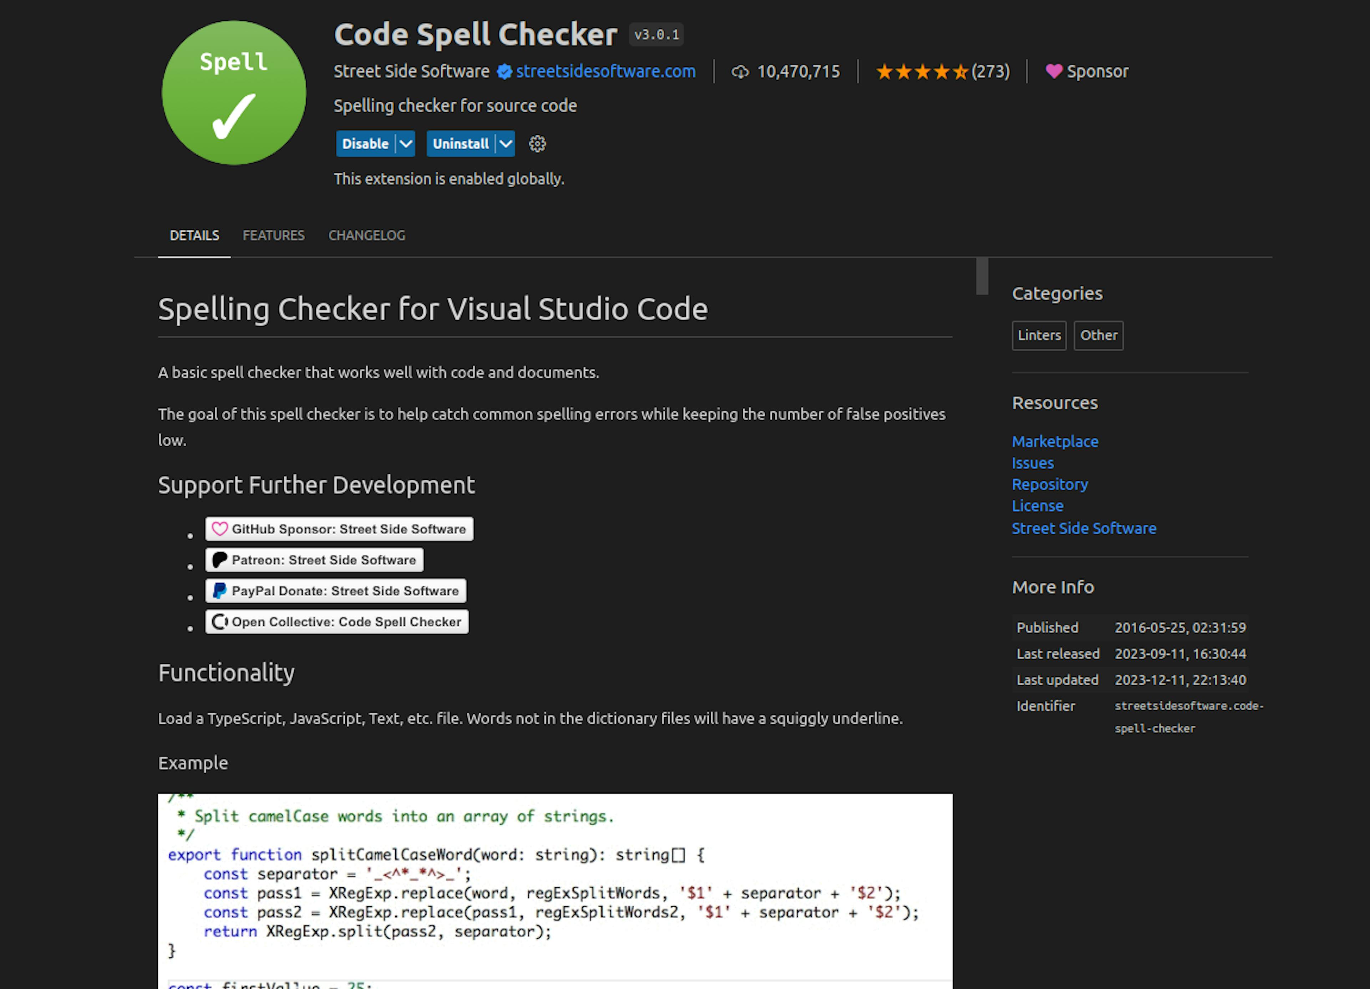Click the Last updated date 2023-12-11, 22:13:40

pos(1180,680)
